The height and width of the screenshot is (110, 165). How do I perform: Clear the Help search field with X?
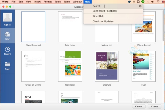(140, 6)
